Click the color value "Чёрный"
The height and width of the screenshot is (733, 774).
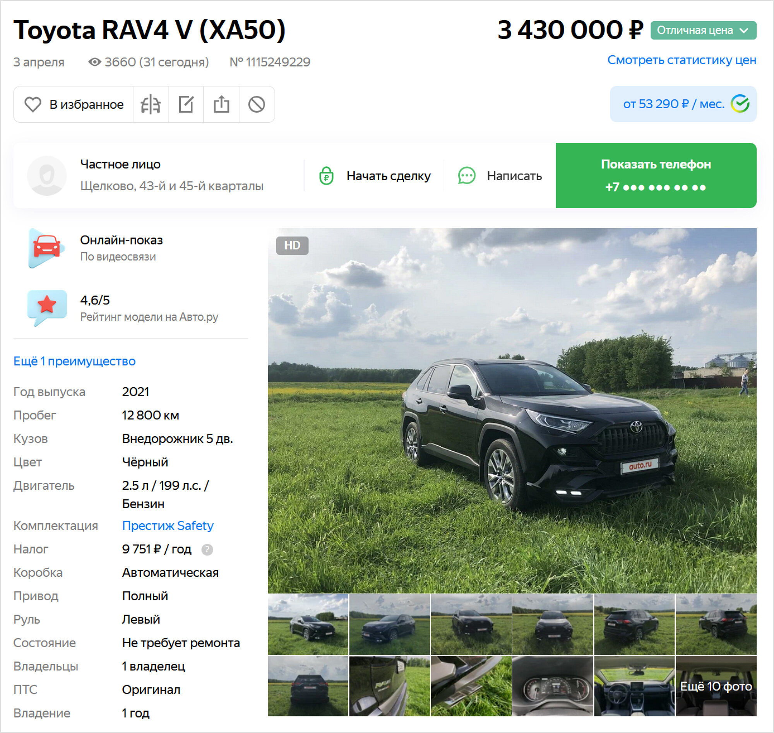coord(145,462)
